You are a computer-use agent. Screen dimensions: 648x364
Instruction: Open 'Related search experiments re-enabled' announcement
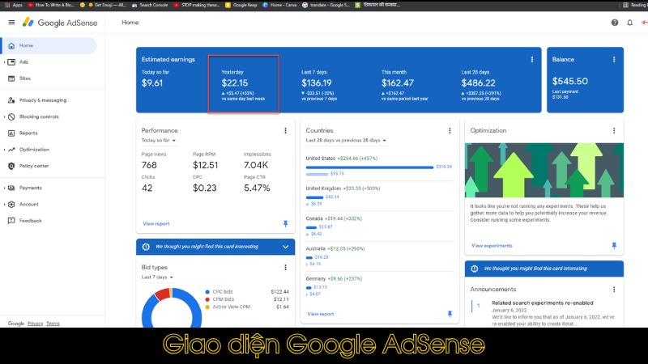tap(542, 303)
